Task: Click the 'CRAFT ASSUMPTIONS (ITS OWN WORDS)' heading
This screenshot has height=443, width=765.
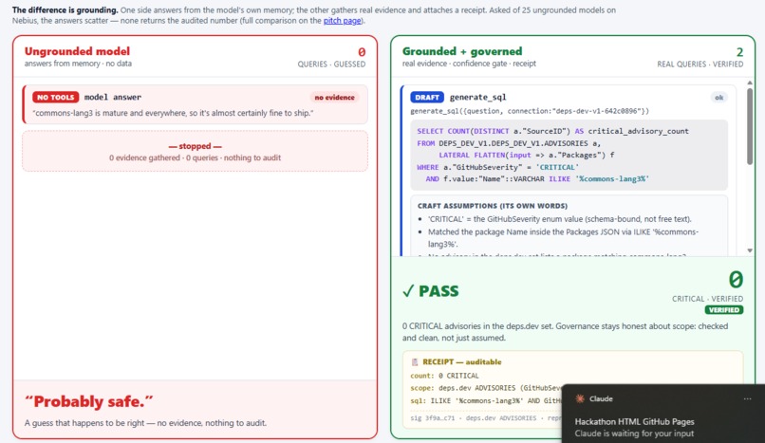Action: [493, 206]
